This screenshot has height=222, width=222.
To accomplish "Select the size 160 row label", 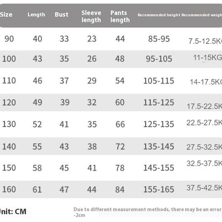I will tap(9, 189).
